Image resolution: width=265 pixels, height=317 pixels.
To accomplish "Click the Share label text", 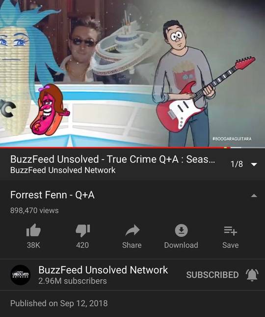I will coord(132,245).
